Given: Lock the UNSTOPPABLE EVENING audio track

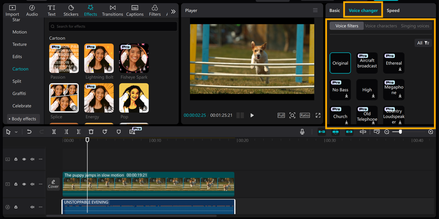Looking at the screenshot, I should 16,207.
